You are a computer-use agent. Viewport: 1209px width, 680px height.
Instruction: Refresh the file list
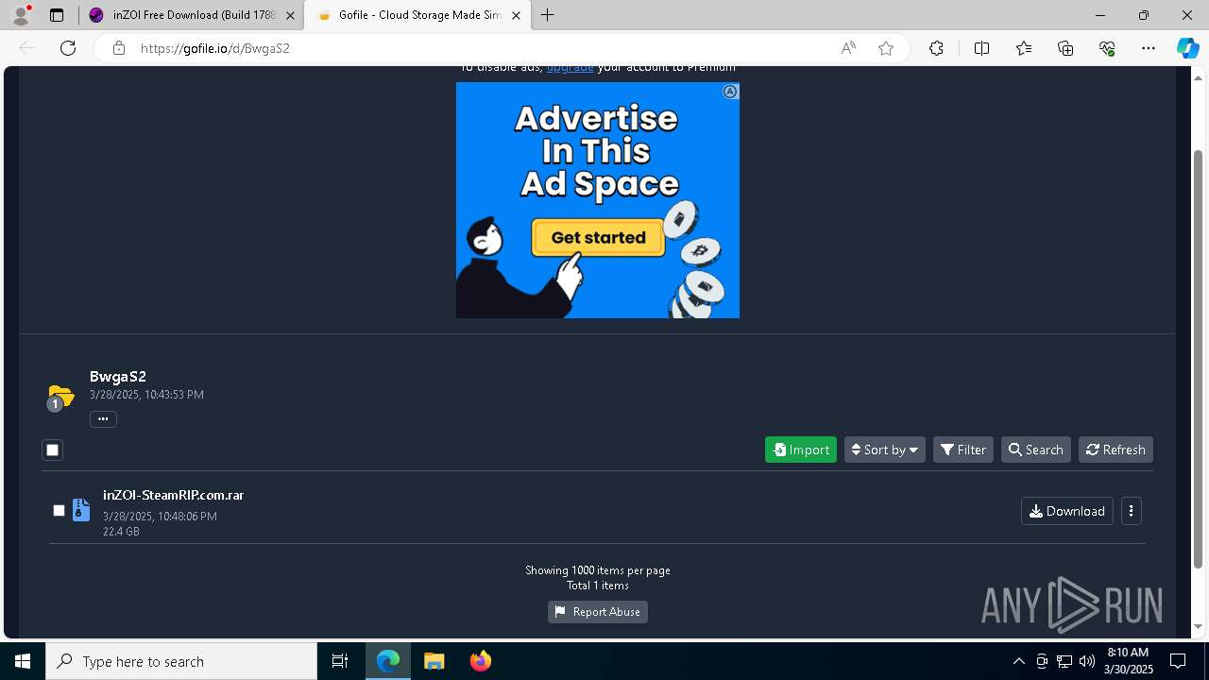1115,450
